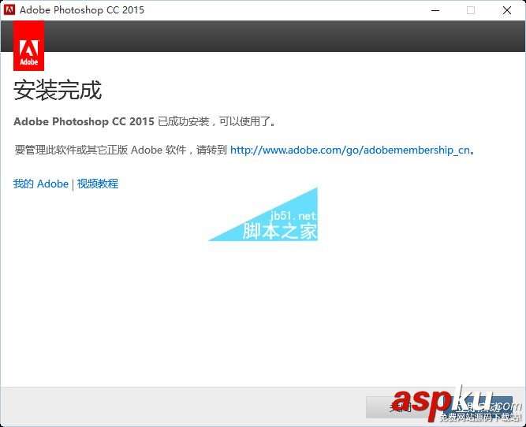Image resolution: width=526 pixels, height=427 pixels.
Task: Minimize the installer window
Action: click(435, 10)
